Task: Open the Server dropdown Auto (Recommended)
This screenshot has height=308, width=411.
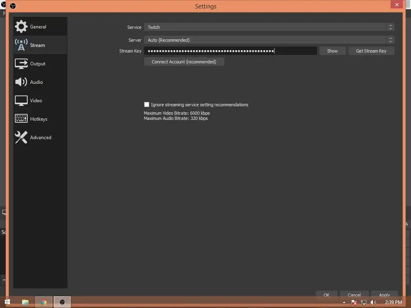Action: [269, 40]
